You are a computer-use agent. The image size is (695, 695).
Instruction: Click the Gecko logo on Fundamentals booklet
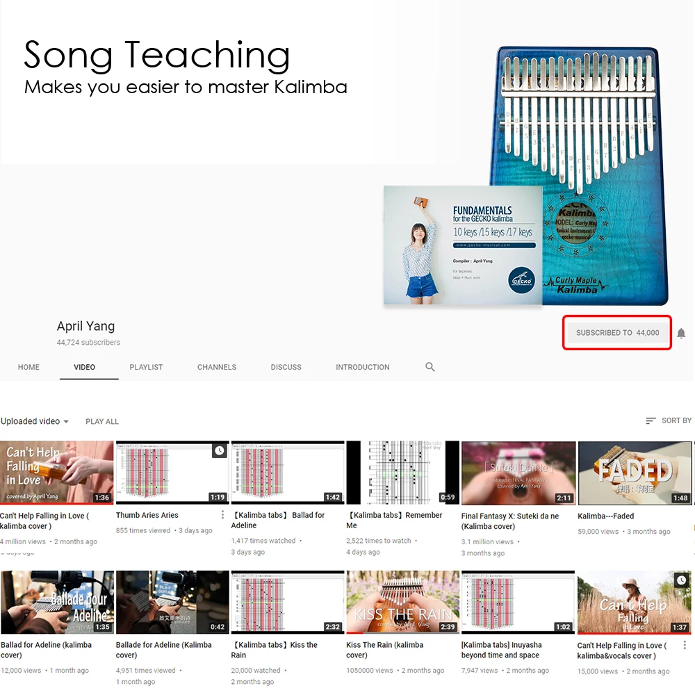tap(521, 279)
